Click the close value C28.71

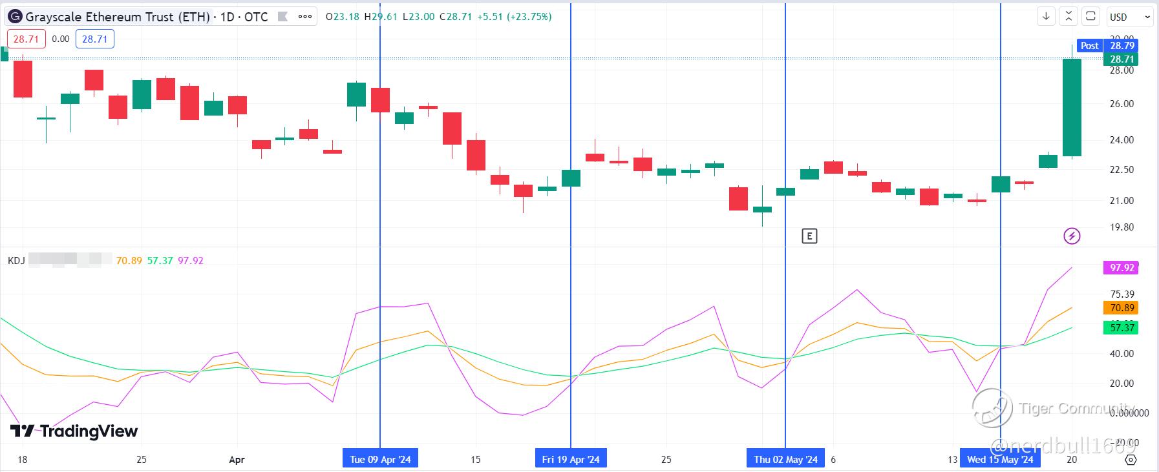click(456, 16)
